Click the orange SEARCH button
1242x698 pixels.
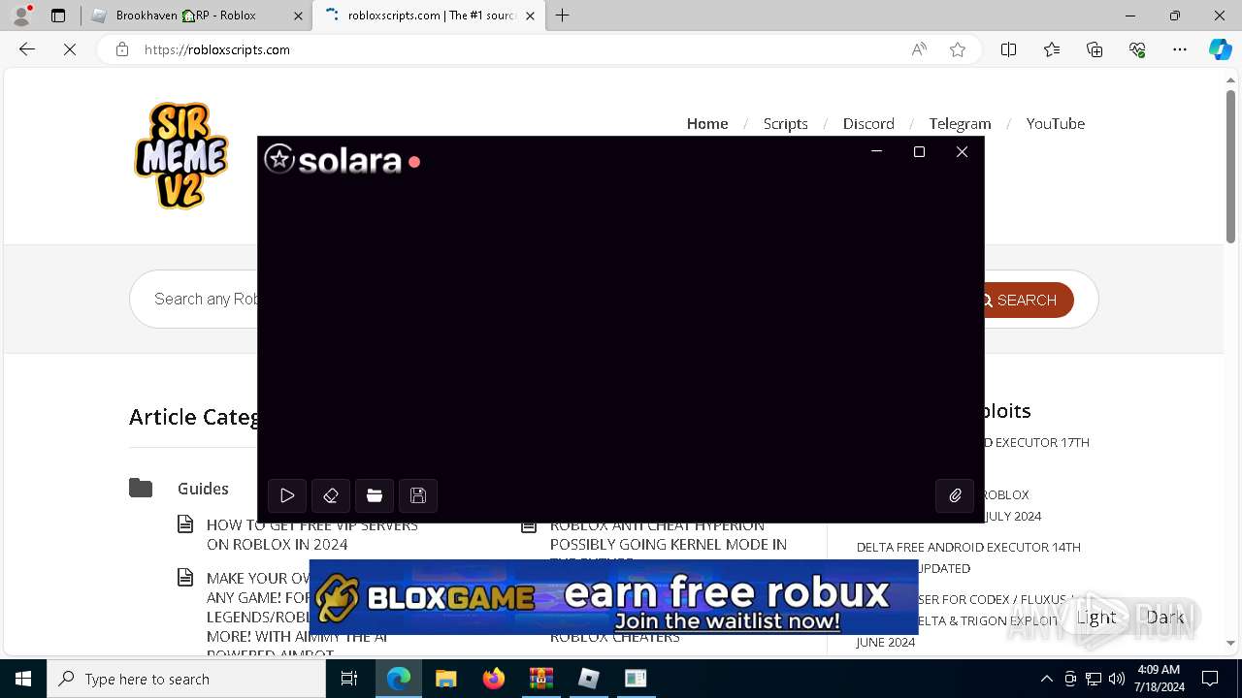(1029, 300)
